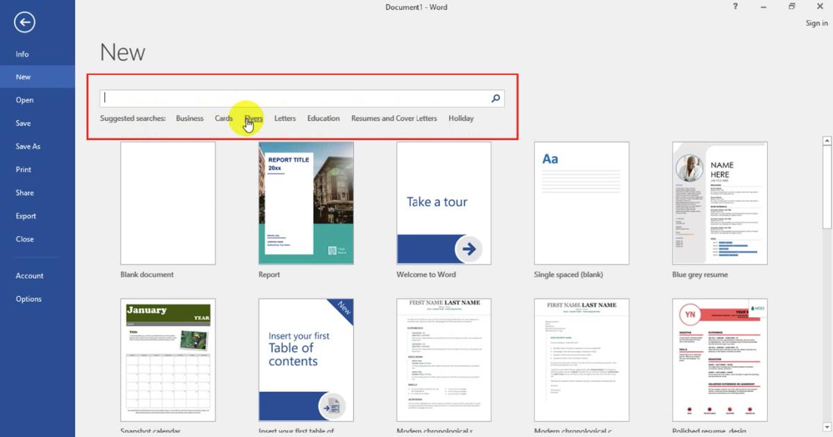The height and width of the screenshot is (437, 833).
Task: Choose Save in the sidebar
Action: point(37,123)
